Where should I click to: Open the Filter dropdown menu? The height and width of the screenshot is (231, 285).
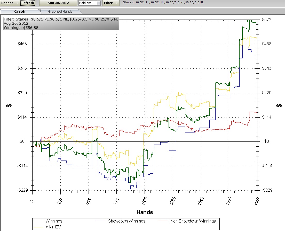[111, 3]
